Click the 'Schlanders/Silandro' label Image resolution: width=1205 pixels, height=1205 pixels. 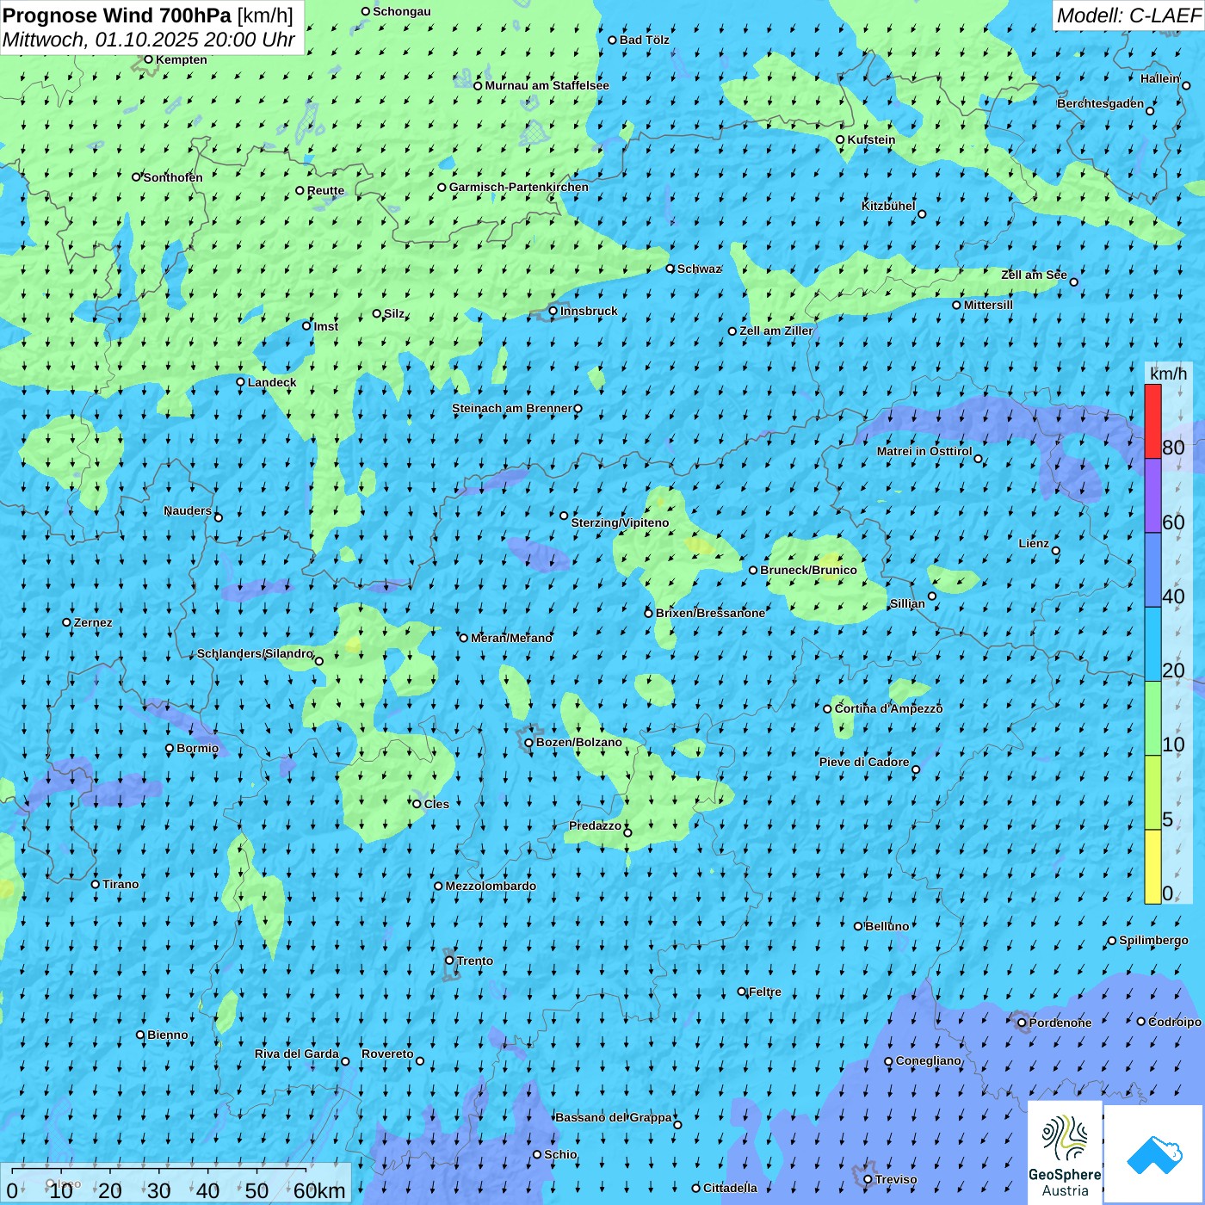[255, 653]
